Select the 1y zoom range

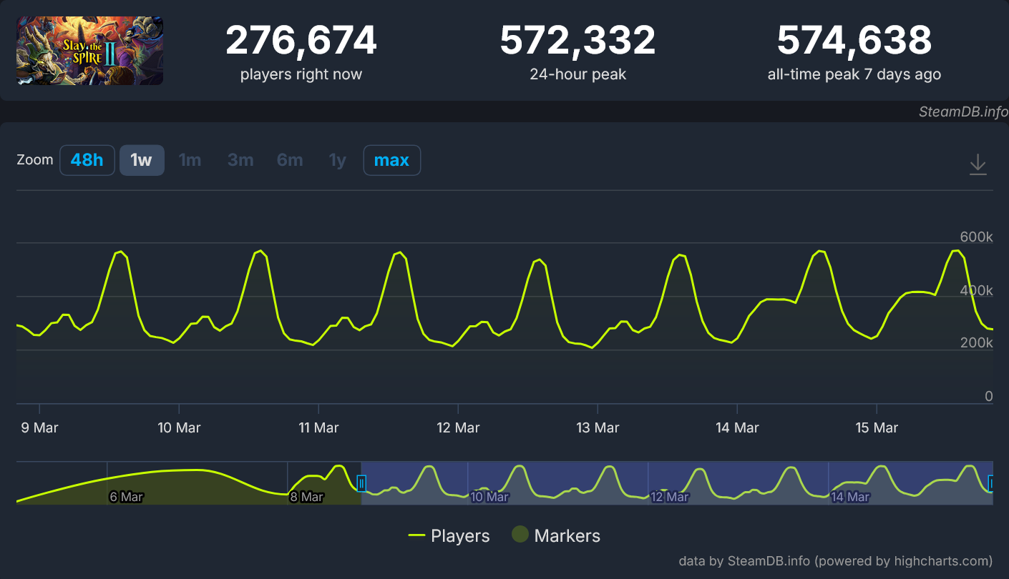click(338, 160)
